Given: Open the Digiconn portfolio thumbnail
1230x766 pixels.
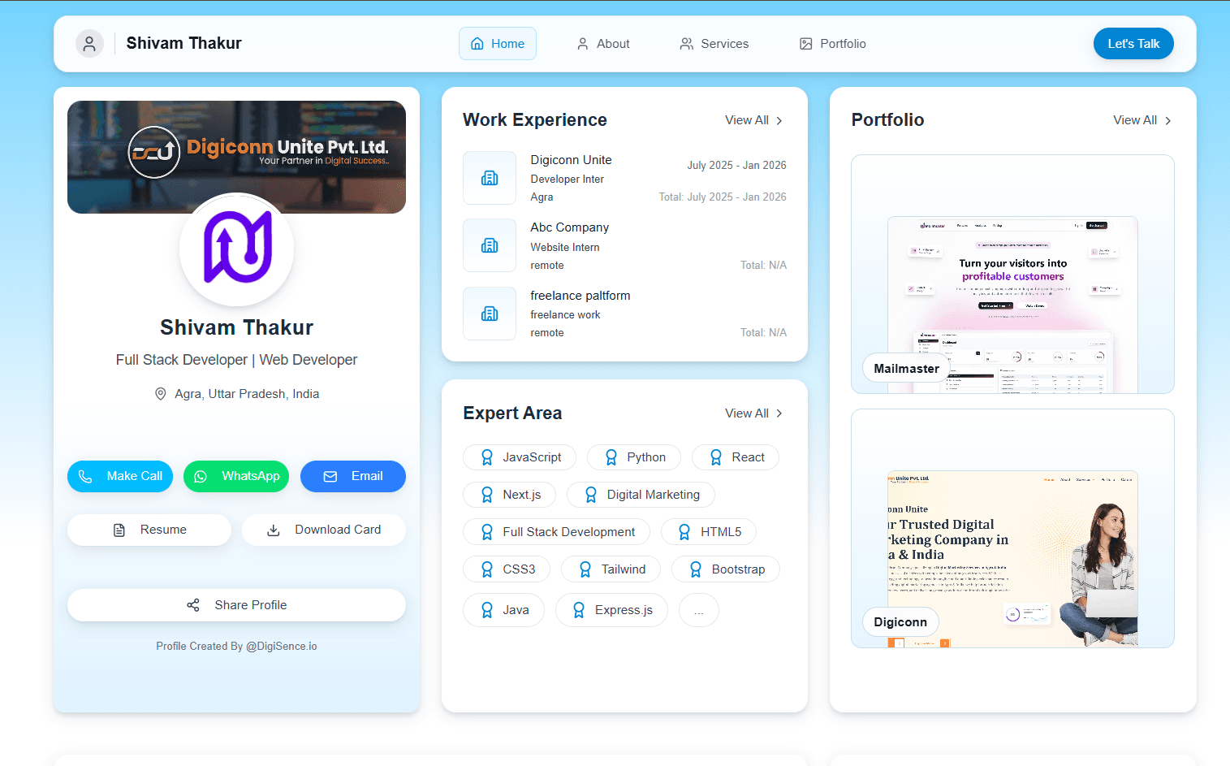Looking at the screenshot, I should pos(1012,528).
